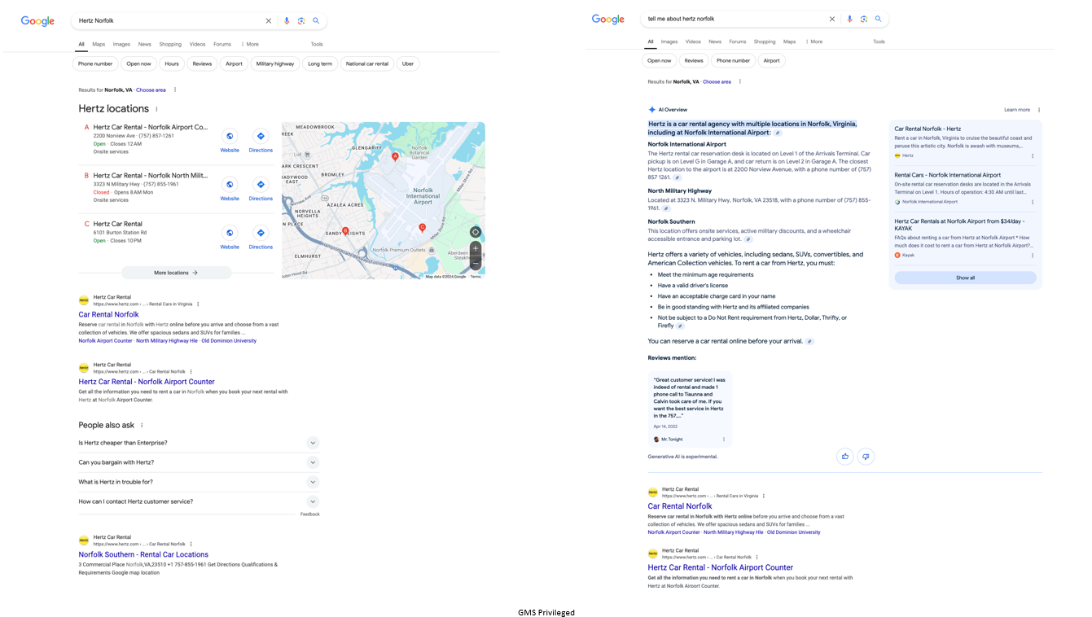Open Videos tab on "tell me about hertz norfolk" page
The height and width of the screenshot is (617, 1092).
coord(693,42)
